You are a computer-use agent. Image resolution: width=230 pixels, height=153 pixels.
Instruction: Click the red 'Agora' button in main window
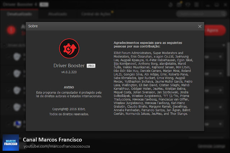coord(215,30)
